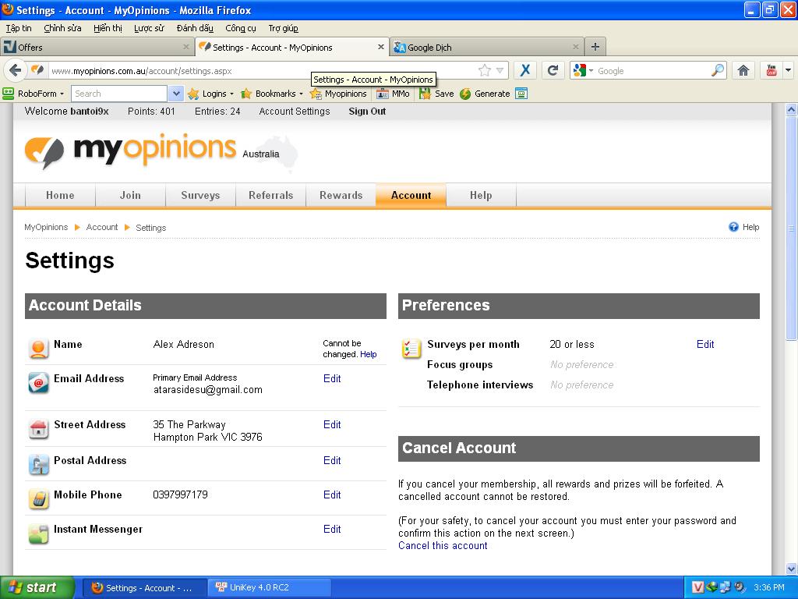798x599 pixels.
Task: Open the Đánh dấu menu
Action: coord(195,28)
